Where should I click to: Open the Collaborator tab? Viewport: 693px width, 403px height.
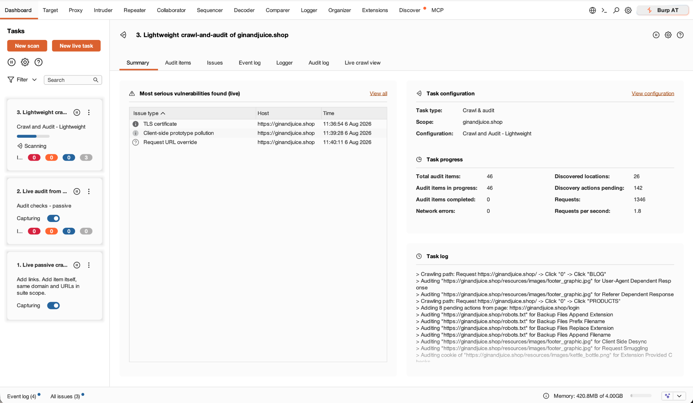click(x=171, y=10)
